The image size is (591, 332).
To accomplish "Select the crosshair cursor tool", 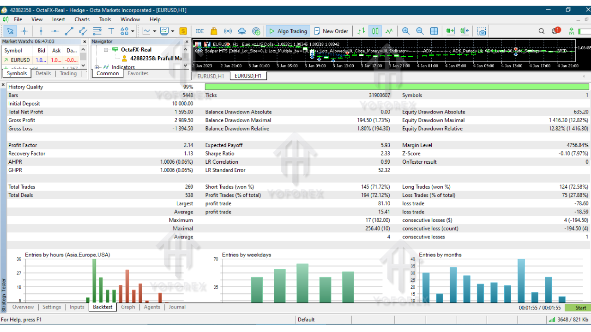I will [24, 31].
